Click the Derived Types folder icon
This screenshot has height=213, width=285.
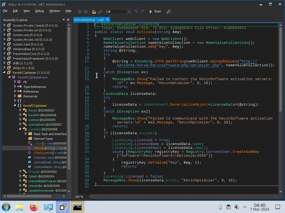pos(30,138)
